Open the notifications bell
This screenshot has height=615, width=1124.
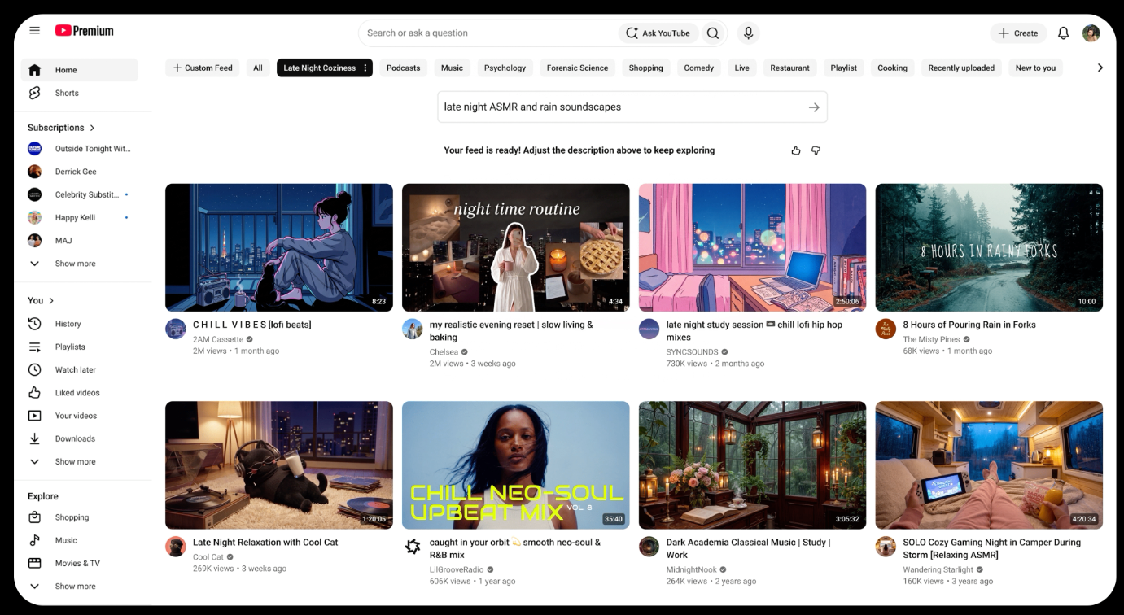point(1063,33)
